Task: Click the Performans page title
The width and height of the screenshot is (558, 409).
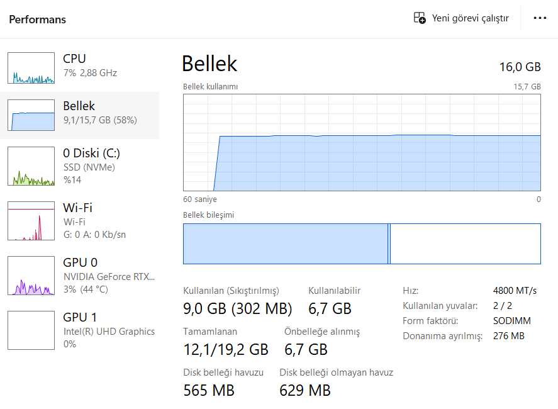Action: [37, 20]
